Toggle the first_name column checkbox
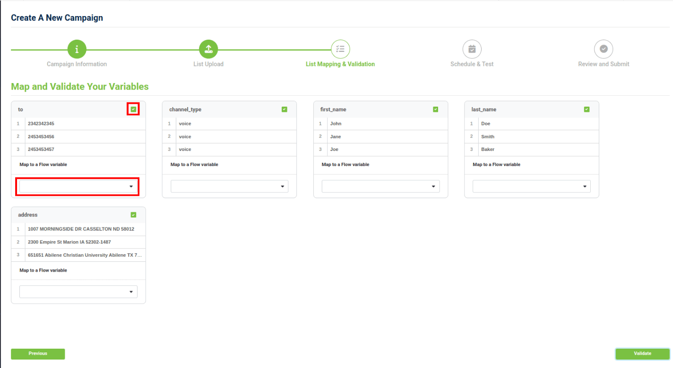The width and height of the screenshot is (673, 368). tap(436, 109)
